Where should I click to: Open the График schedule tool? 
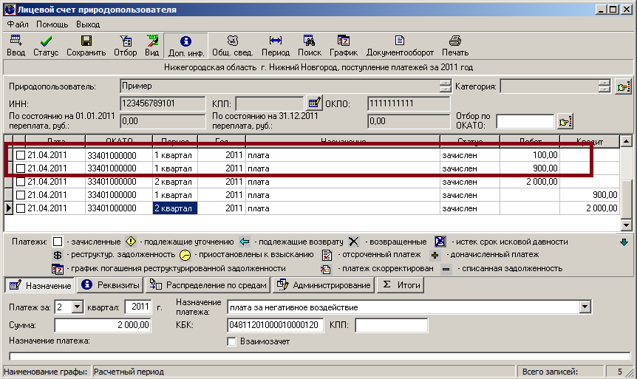point(344,46)
